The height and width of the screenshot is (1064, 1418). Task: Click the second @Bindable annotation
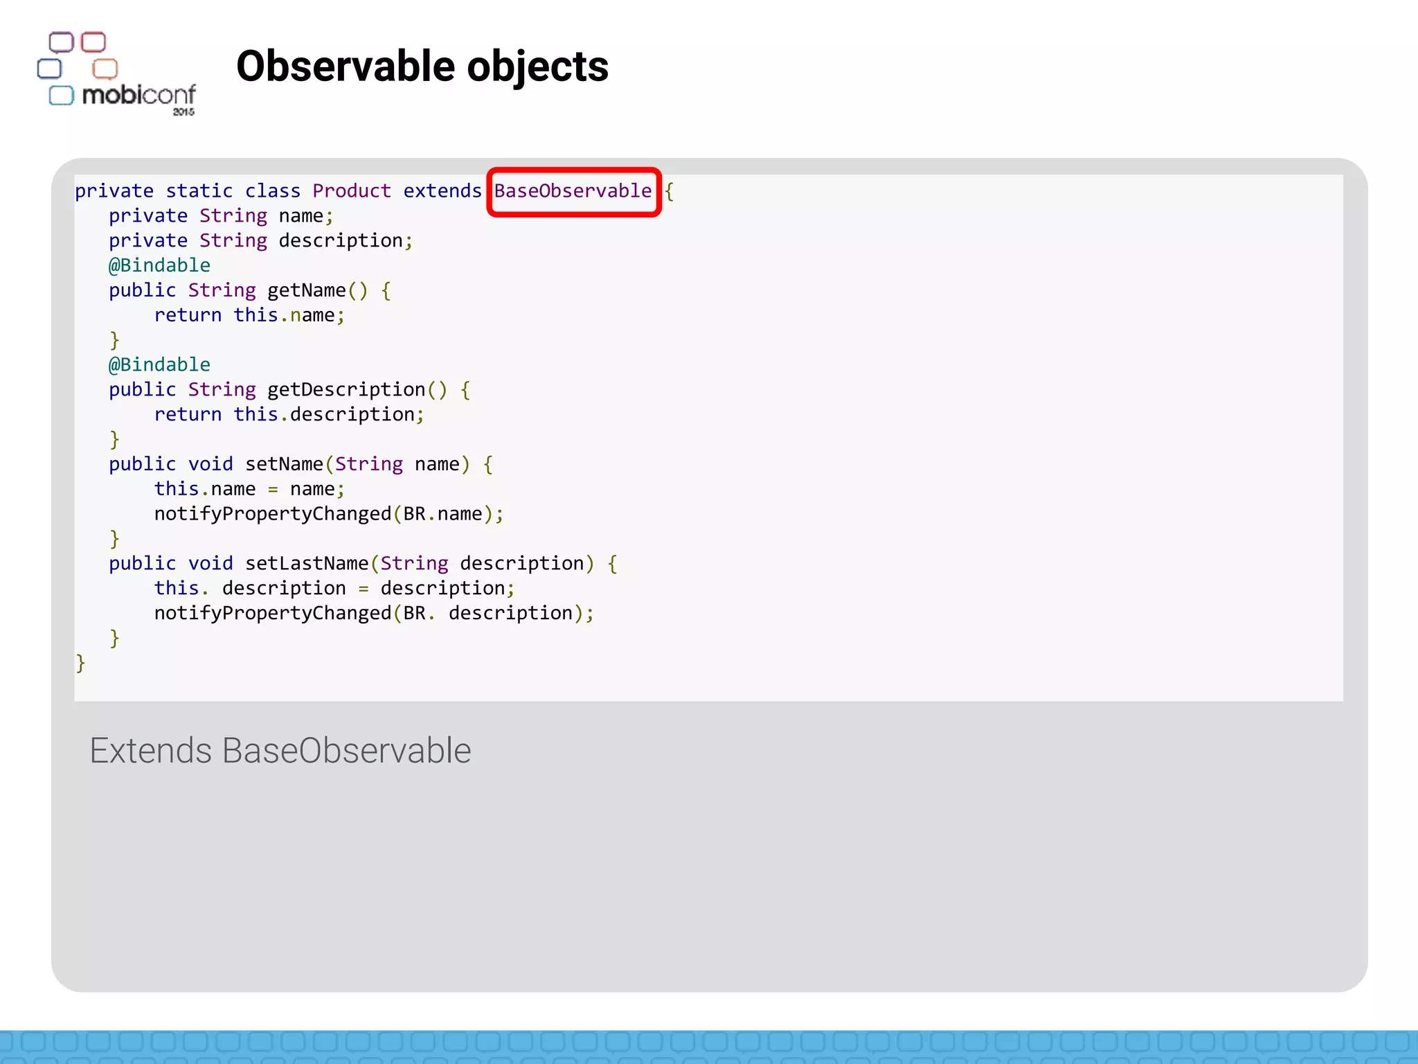(x=159, y=364)
